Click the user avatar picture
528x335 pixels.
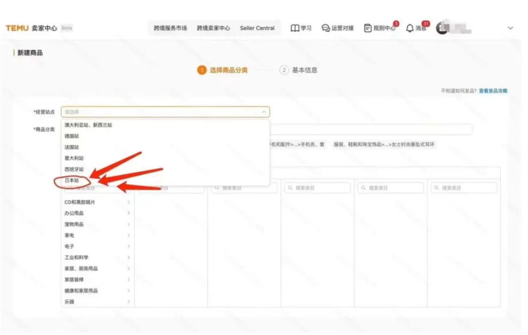(x=442, y=28)
